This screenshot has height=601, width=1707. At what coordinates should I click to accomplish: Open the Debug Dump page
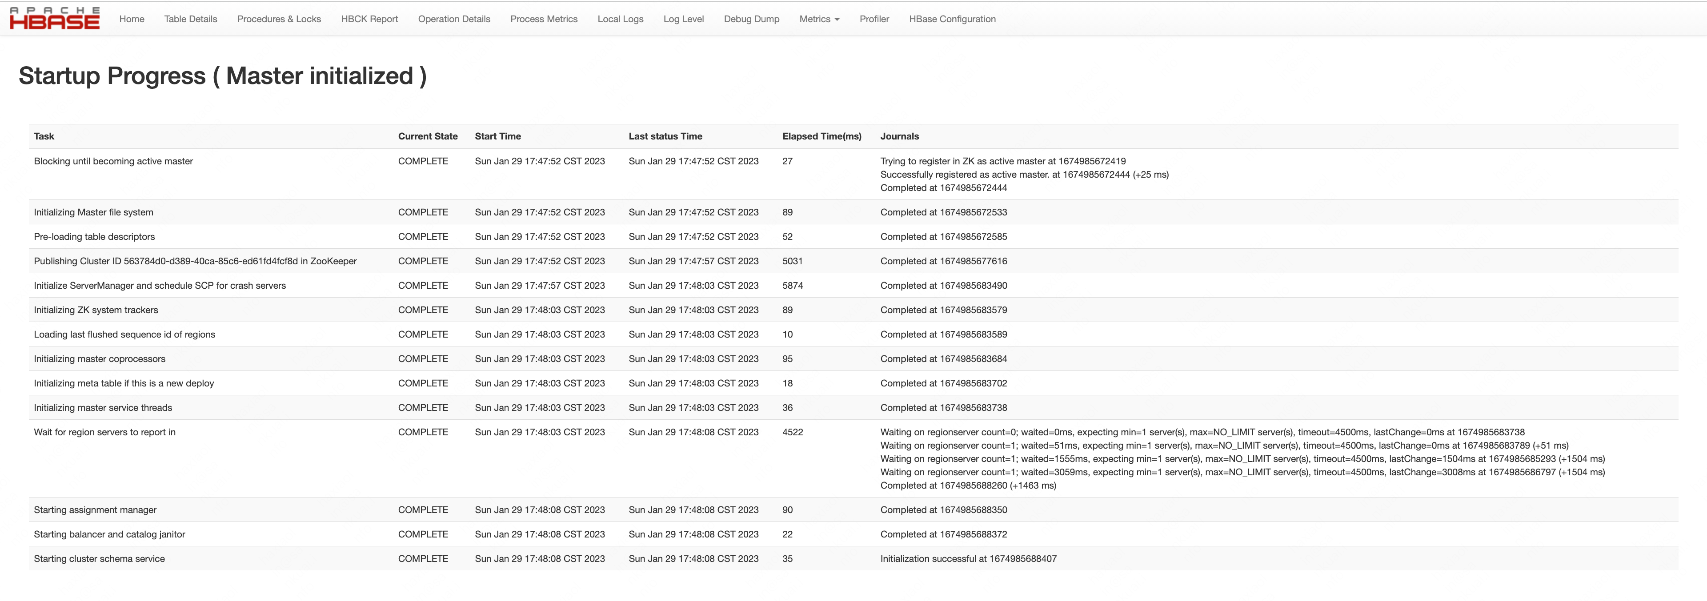[751, 19]
